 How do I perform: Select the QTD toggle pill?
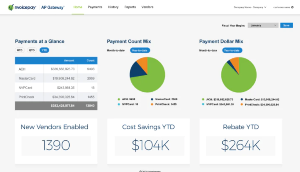pyautogui.click(x=32, y=50)
